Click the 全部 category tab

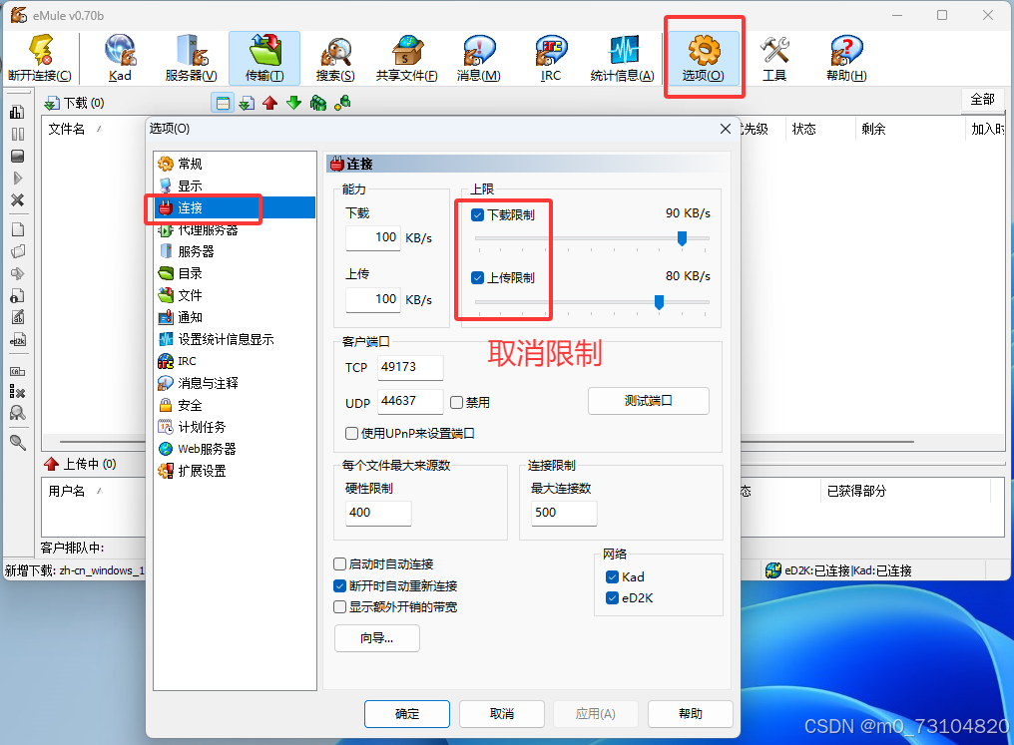click(x=982, y=100)
